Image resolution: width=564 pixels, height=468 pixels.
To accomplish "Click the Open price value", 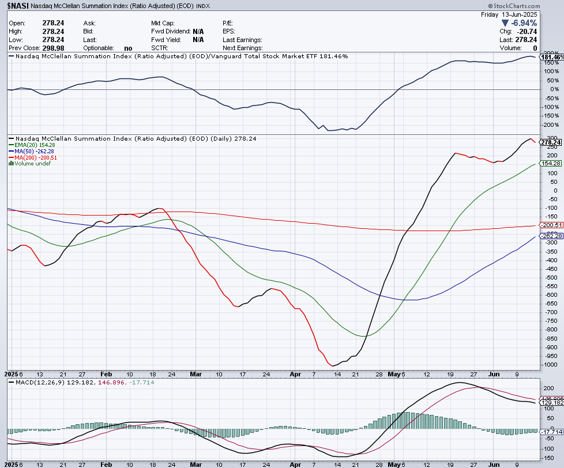I will pyautogui.click(x=53, y=23).
